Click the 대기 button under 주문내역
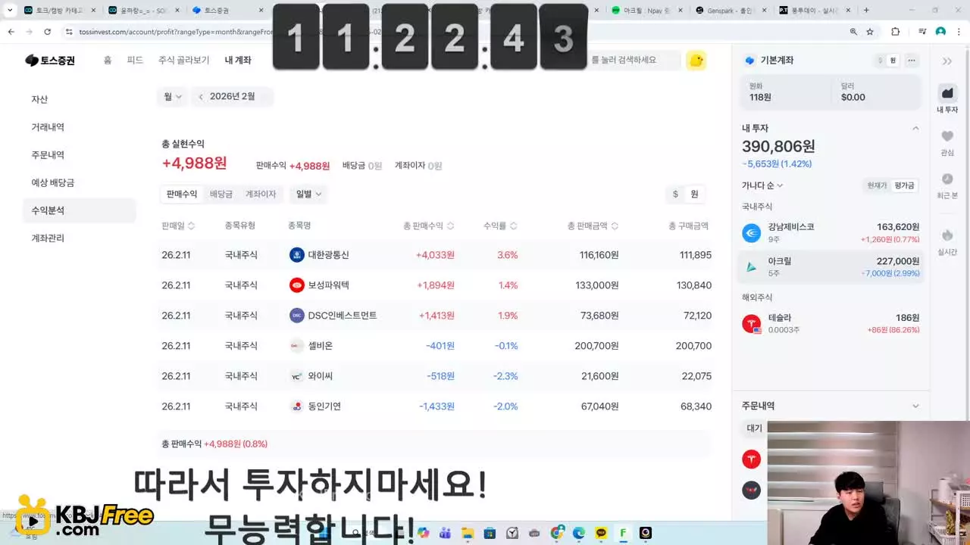Image resolution: width=970 pixels, height=545 pixels. (755, 428)
